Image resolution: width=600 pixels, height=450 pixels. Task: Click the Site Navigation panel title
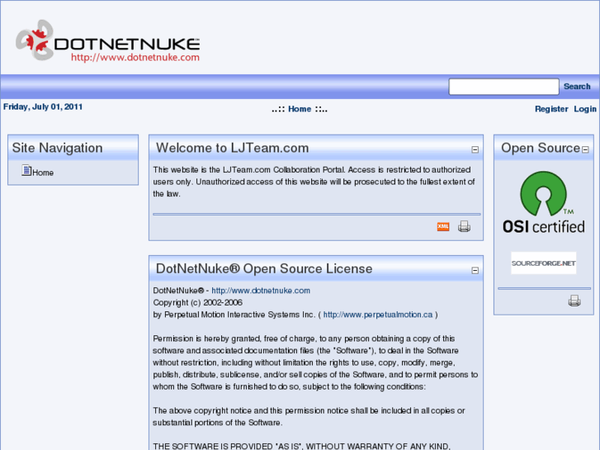[58, 148]
